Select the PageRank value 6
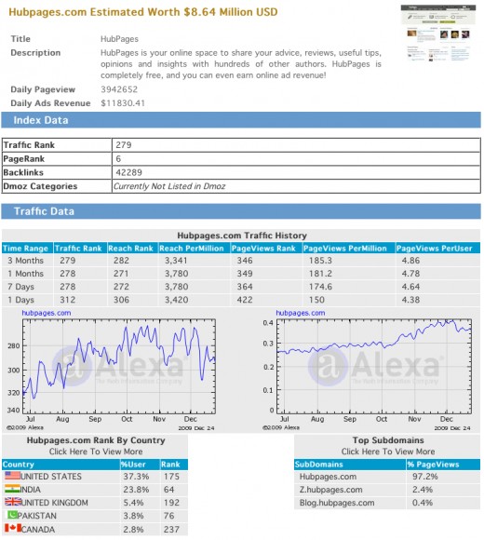Screen dimensions: 484x540 [118, 159]
